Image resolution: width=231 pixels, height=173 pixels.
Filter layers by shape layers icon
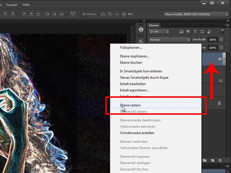click(x=202, y=31)
